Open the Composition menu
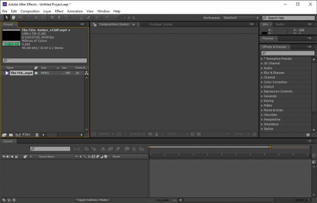Screen dimensions: 317x203 click(x=30, y=11)
